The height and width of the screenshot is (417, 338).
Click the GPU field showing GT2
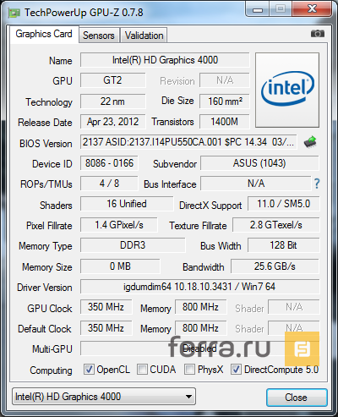[113, 80]
